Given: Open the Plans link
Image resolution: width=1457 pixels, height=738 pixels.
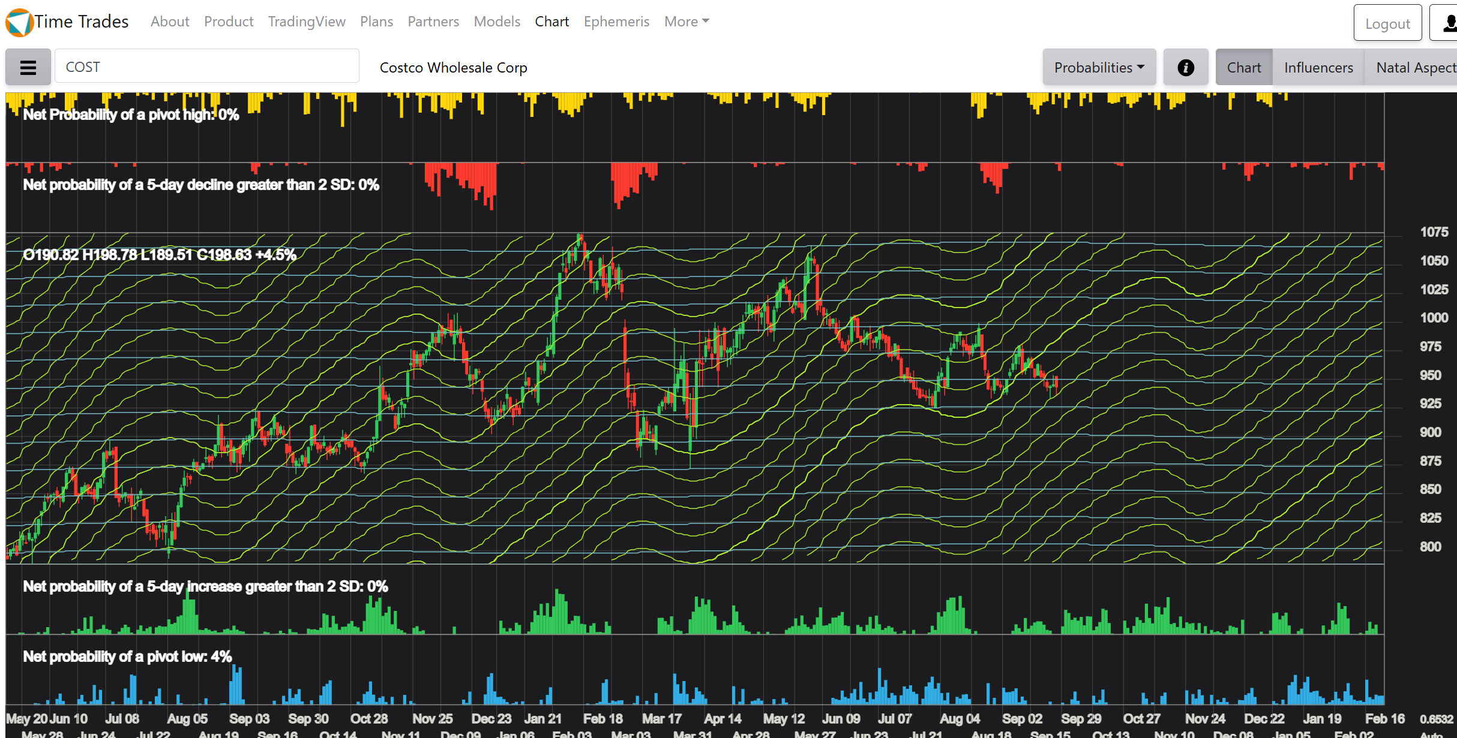Looking at the screenshot, I should 376,22.
